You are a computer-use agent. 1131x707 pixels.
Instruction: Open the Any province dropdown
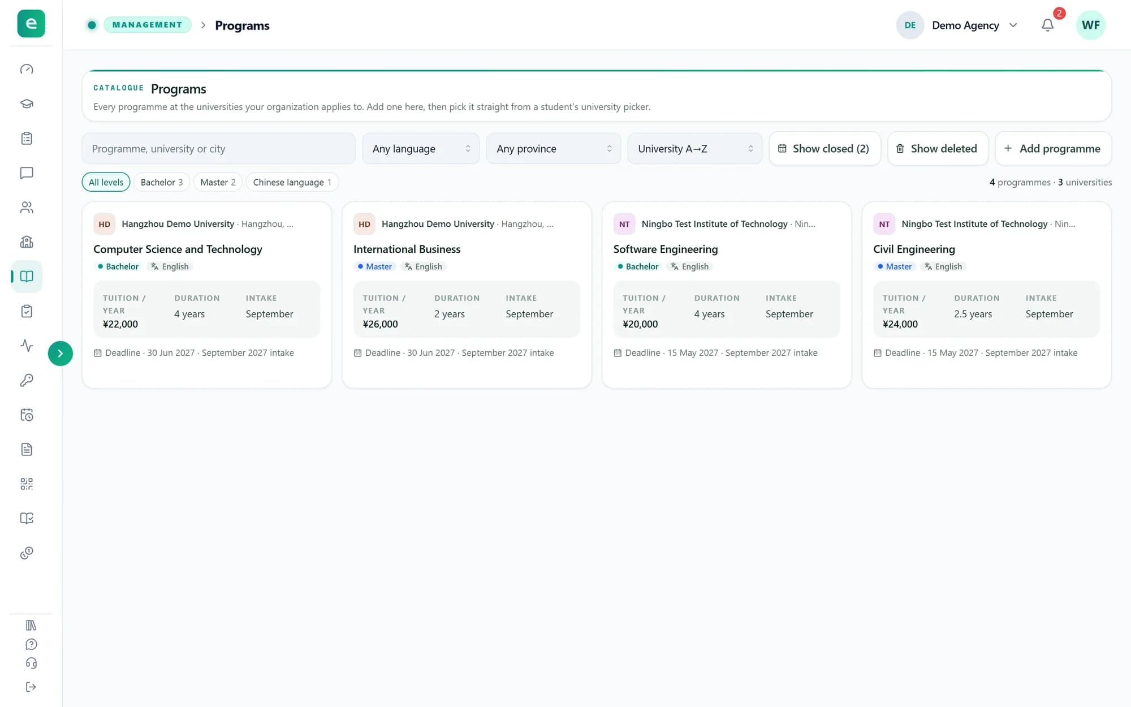pos(554,149)
